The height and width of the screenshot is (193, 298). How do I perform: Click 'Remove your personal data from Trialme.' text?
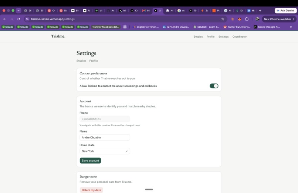tap(106, 182)
